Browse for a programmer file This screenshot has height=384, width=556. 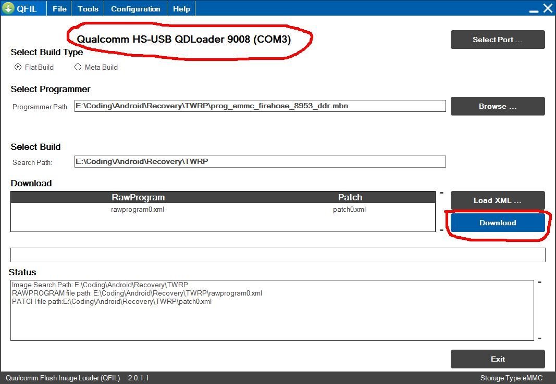tap(498, 106)
